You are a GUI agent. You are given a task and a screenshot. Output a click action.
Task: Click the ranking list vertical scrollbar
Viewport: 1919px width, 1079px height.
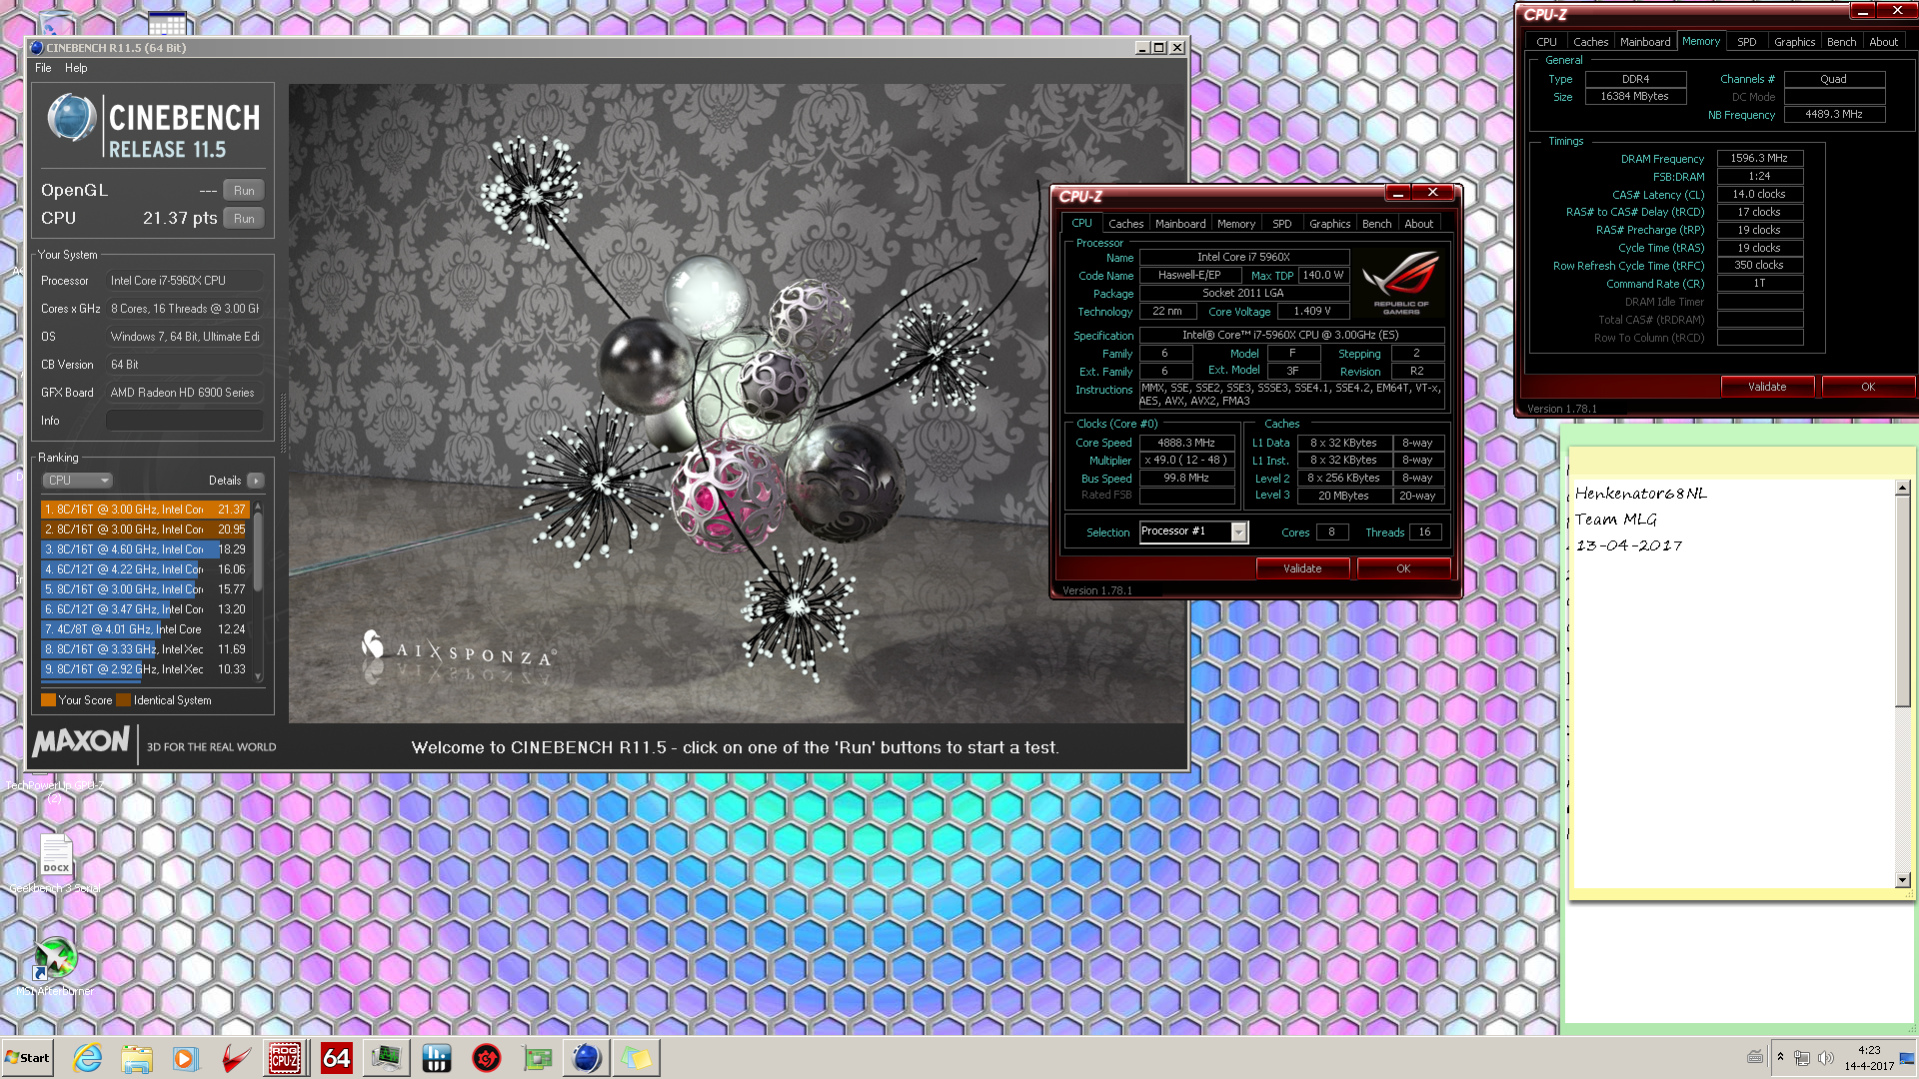pyautogui.click(x=258, y=551)
